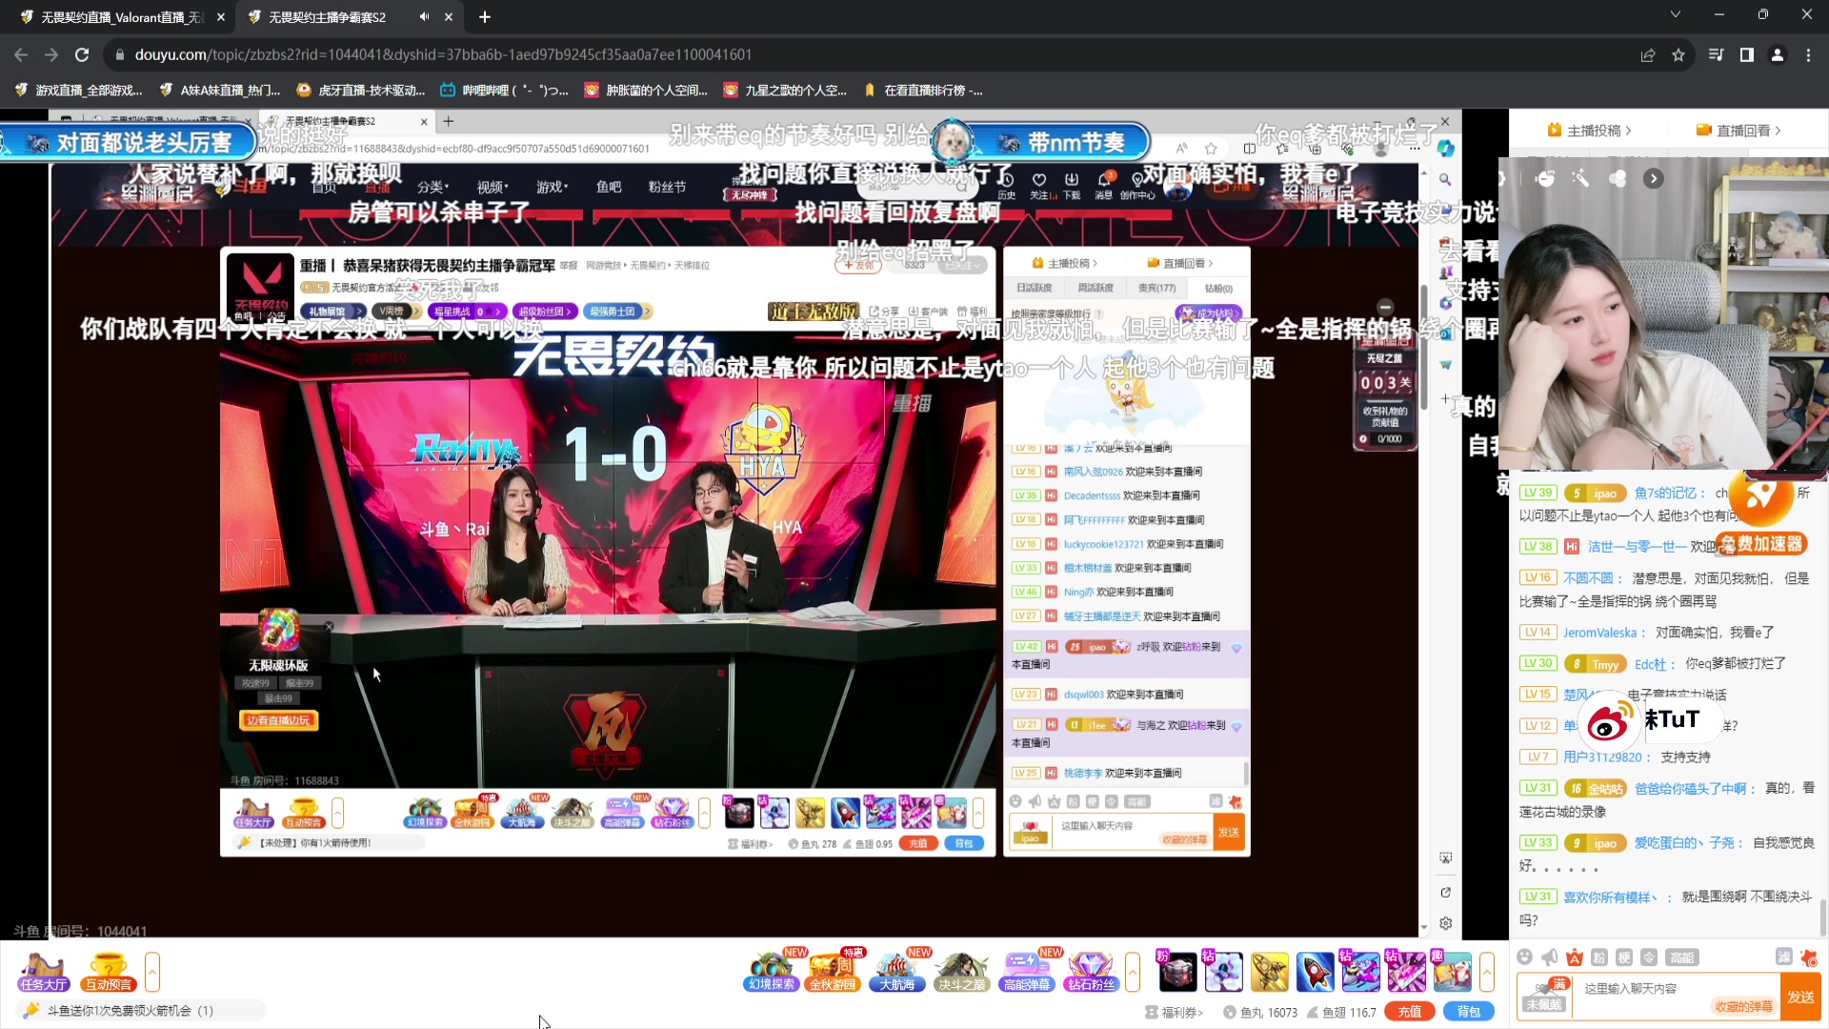Open the red font color style icon
The height and width of the screenshot is (1029, 1829).
click(x=1575, y=958)
